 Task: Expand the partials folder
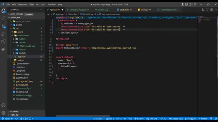26,53
